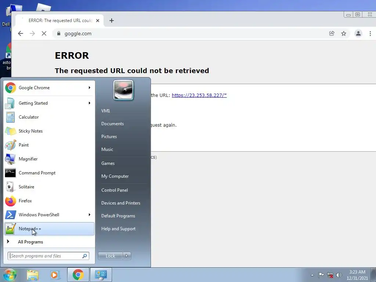
Task: Start the Magnifier tool
Action: 49,159
